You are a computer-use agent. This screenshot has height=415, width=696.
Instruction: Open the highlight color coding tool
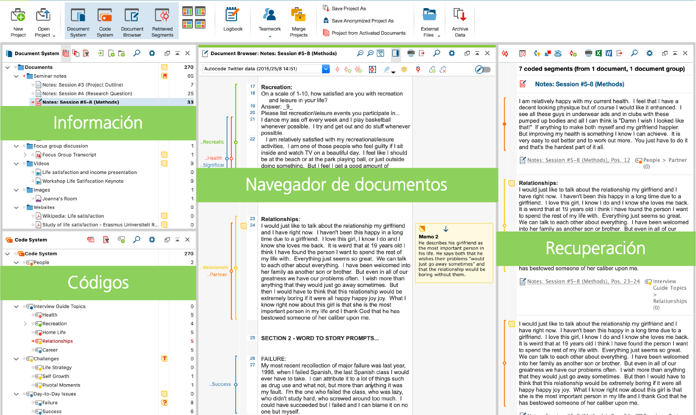(x=388, y=69)
